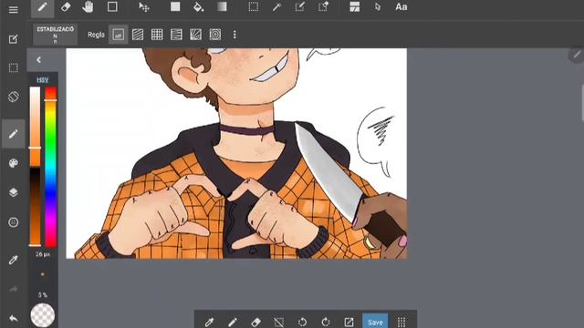The width and height of the screenshot is (584, 328).
Task: Open the Layers panel
Action: click(x=14, y=192)
